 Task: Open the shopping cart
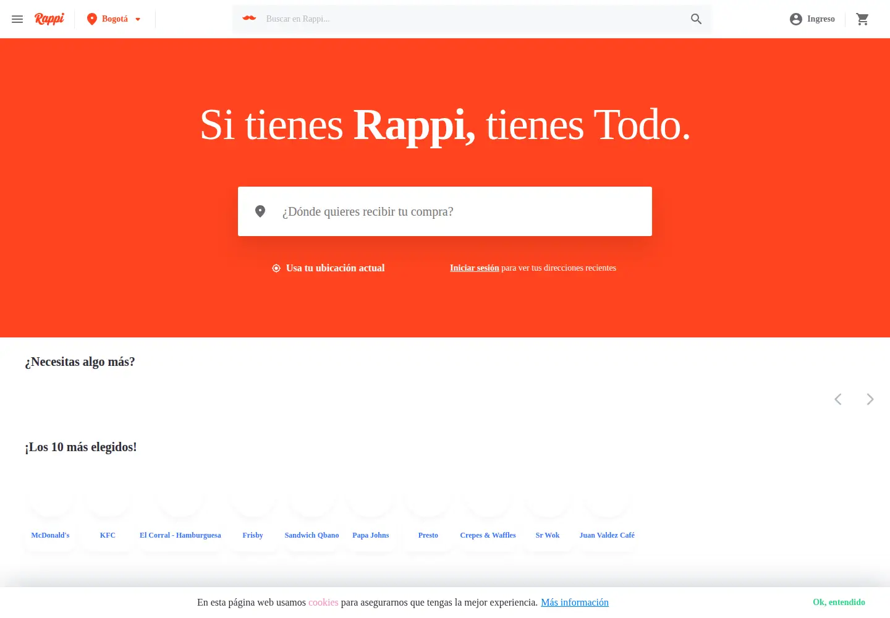click(863, 19)
